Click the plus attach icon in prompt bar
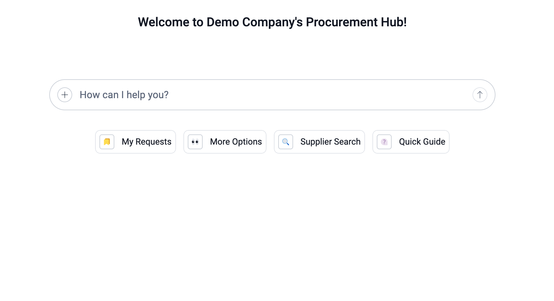 pyautogui.click(x=65, y=95)
